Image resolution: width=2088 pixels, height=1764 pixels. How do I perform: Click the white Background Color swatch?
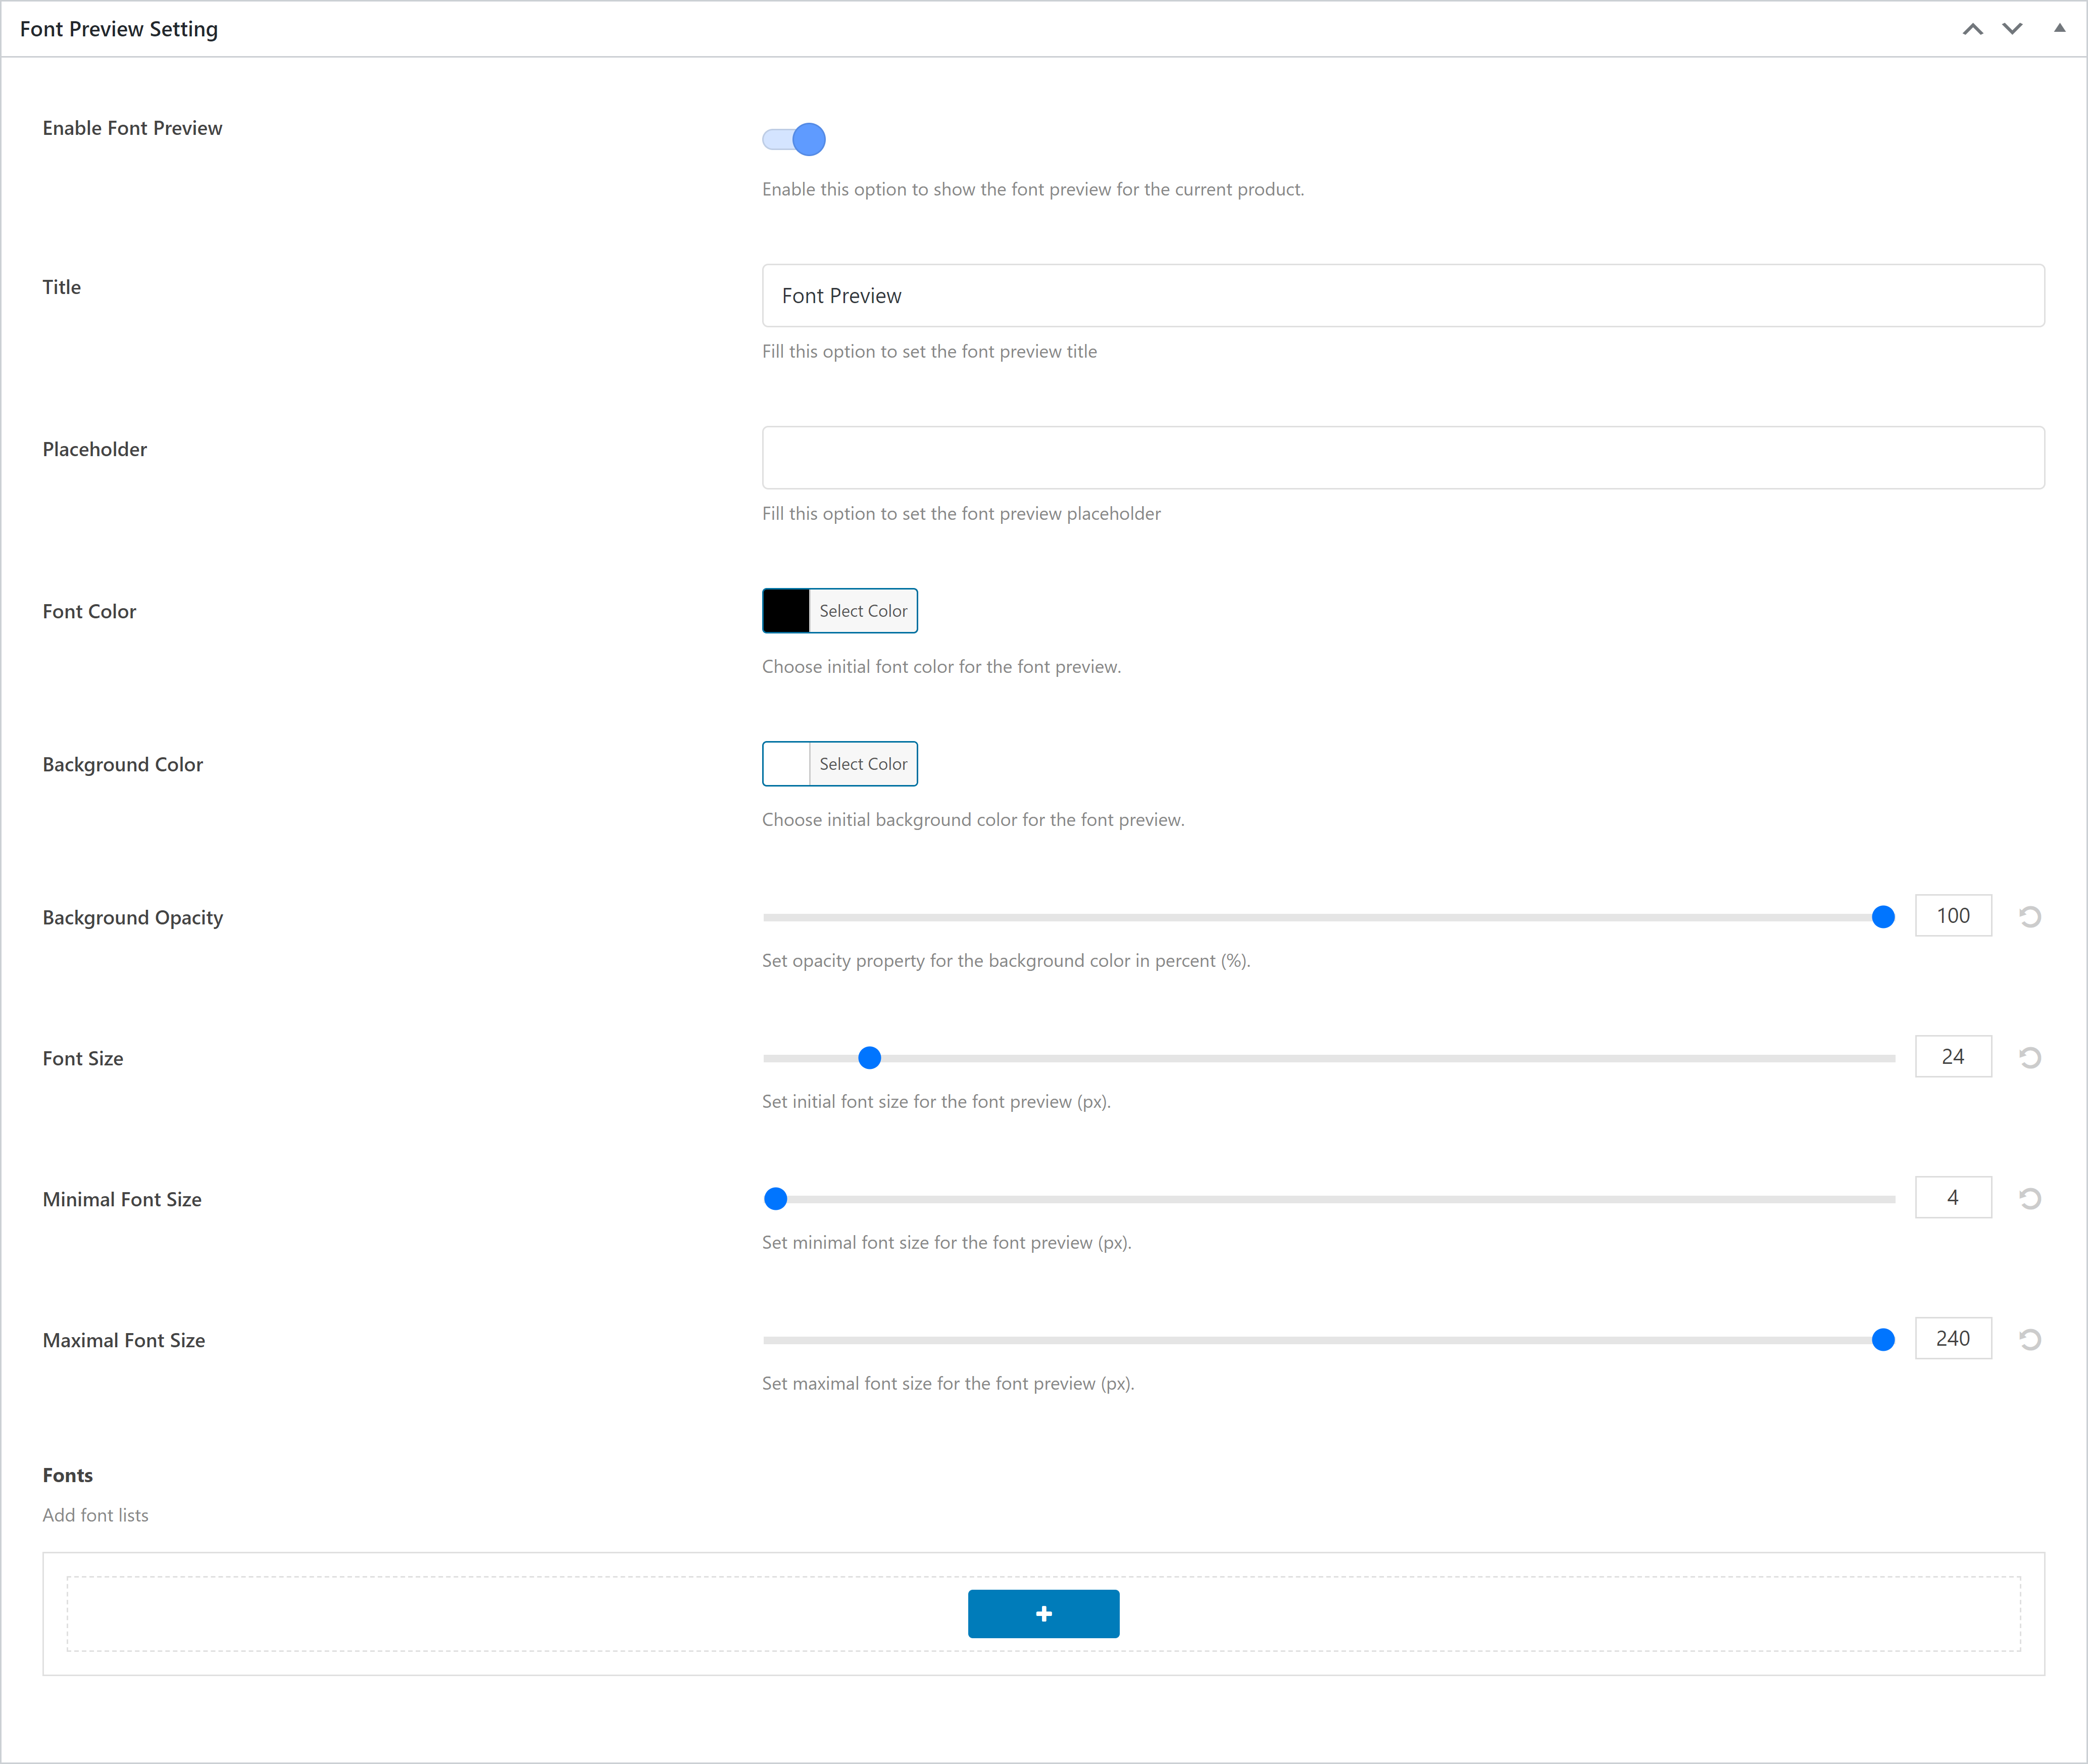(786, 764)
